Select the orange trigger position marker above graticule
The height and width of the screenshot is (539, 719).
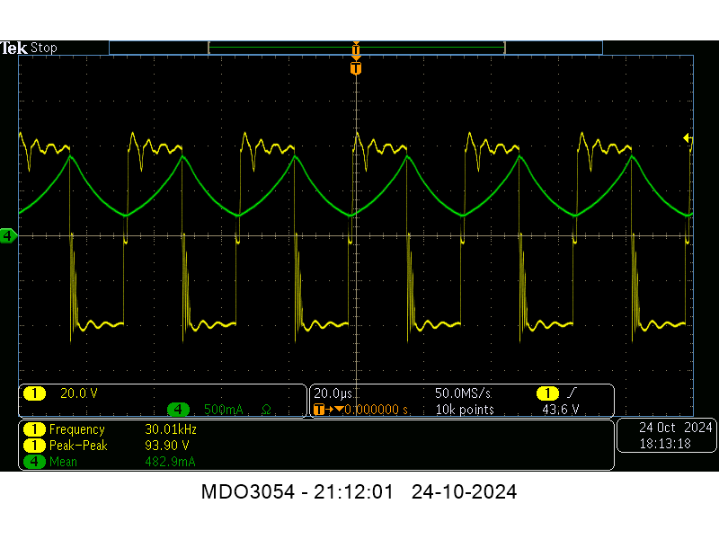pos(356,68)
